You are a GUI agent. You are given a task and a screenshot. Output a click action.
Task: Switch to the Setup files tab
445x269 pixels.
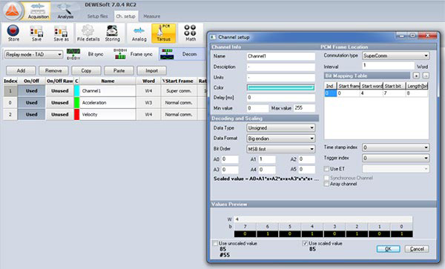tap(97, 16)
